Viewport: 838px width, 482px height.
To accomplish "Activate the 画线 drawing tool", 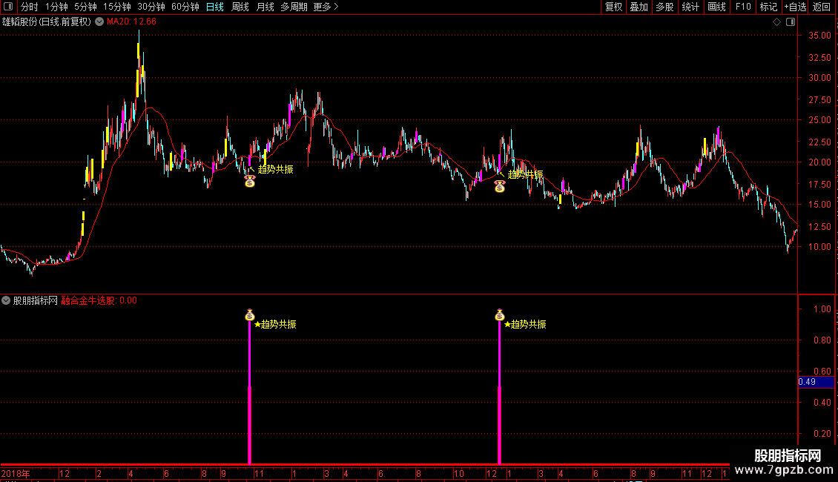I will [716, 7].
